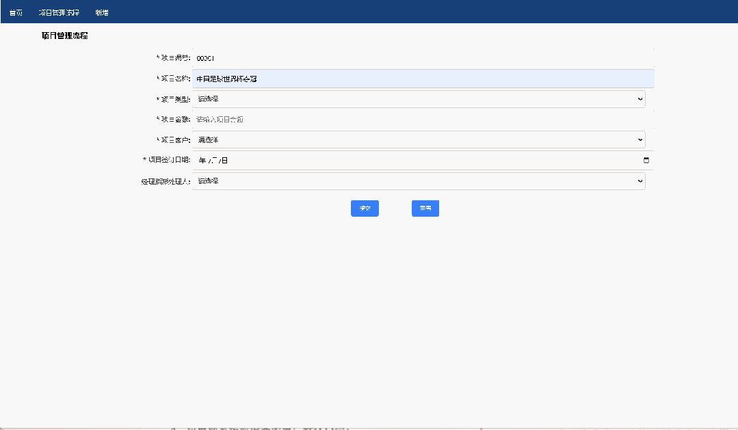
Task: Open 项目管理流程 in the top navigation bar
Action: click(x=59, y=13)
